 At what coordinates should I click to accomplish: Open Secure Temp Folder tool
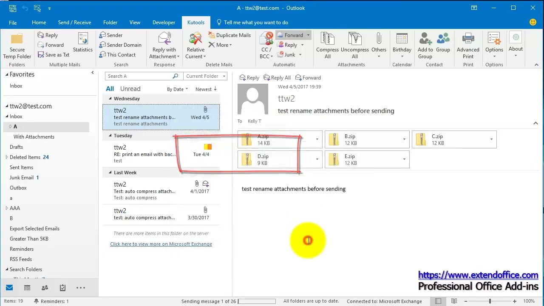pos(17,46)
